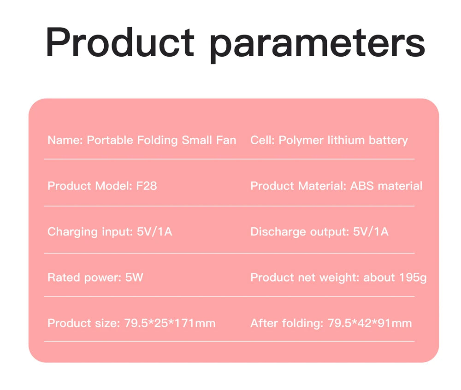Select the "79.5*42*91mm" folded size value

pyautogui.click(x=370, y=323)
